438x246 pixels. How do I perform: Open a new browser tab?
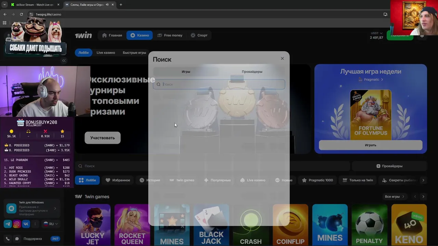click(121, 5)
